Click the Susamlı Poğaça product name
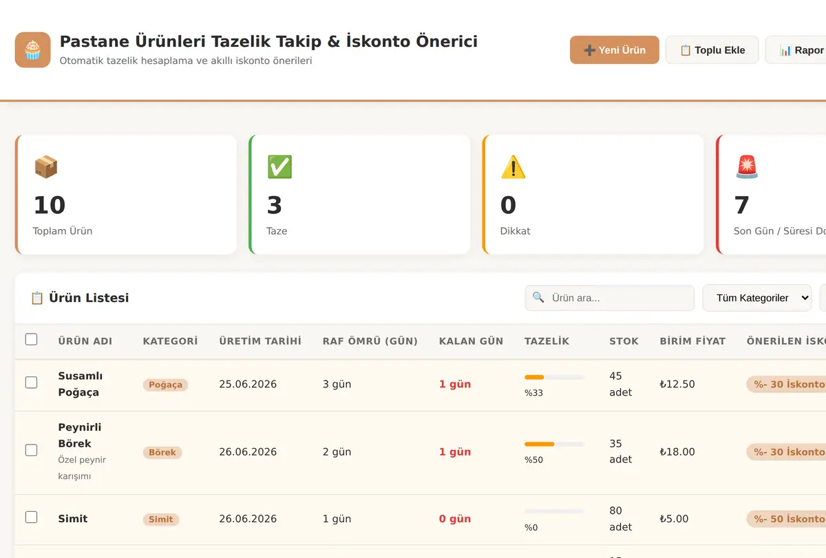 tap(80, 384)
